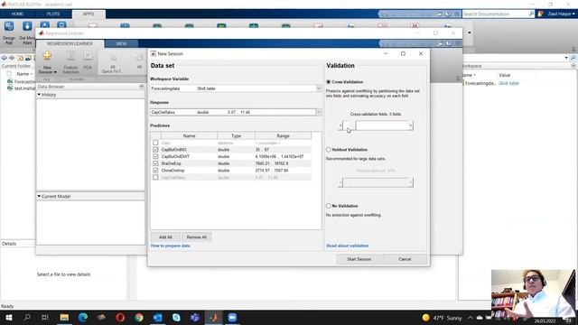Open Workspace Variable dropdown

tap(319, 88)
